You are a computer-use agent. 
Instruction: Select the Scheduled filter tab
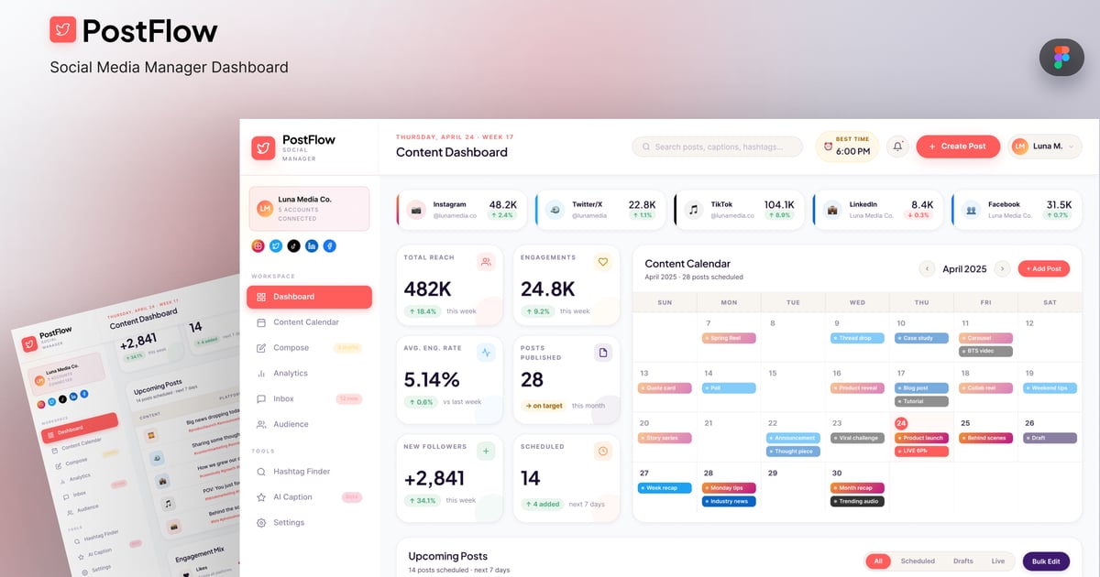918,561
